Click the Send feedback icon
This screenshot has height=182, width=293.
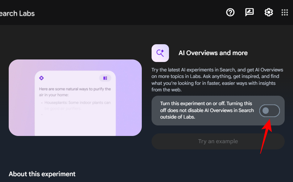249,12
